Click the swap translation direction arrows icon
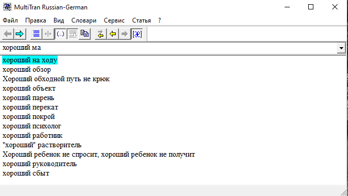The width and height of the screenshot is (348, 196). point(101,34)
